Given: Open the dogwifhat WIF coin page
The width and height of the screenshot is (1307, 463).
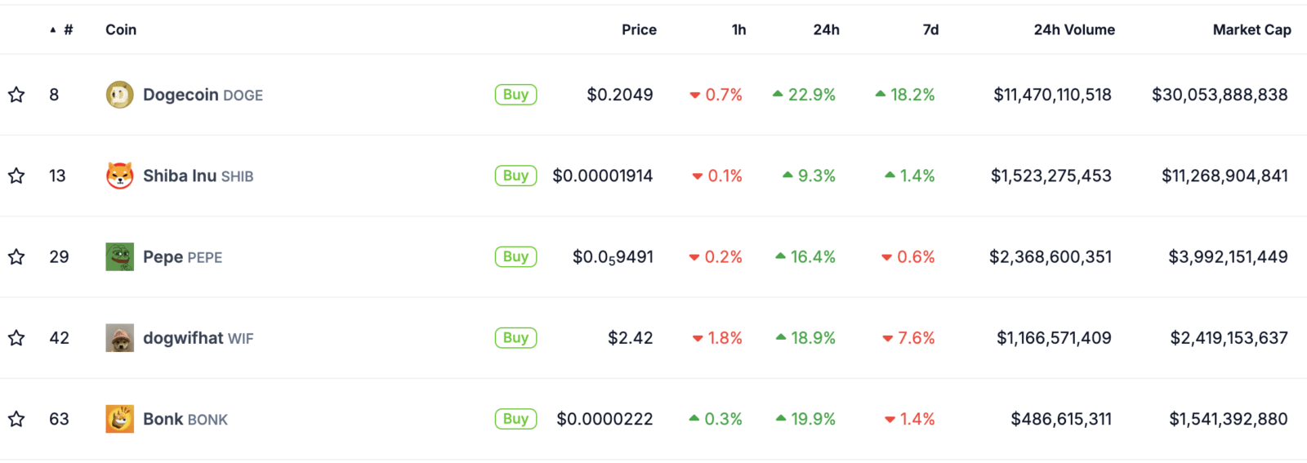Looking at the screenshot, I should tap(198, 338).
